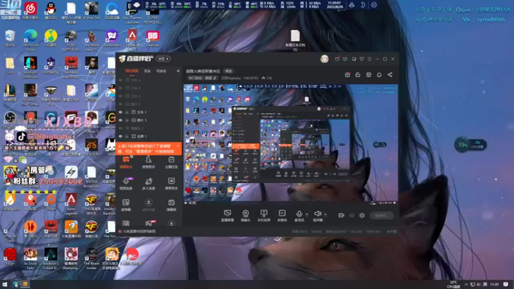Toggle visibility of the 图片 1 layer
Screen dimensions: 514x289
click(x=121, y=120)
